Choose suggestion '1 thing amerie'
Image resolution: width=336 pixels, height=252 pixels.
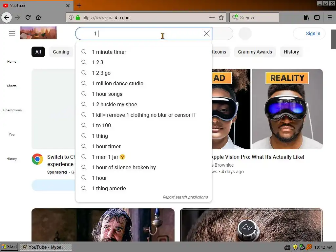144,188
